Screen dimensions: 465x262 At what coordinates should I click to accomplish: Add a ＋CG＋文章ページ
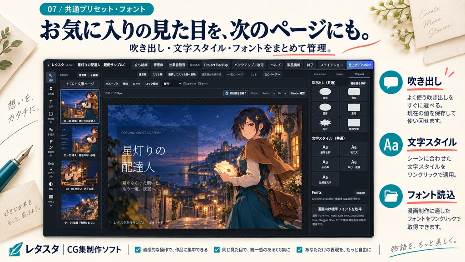pyautogui.click(x=80, y=84)
